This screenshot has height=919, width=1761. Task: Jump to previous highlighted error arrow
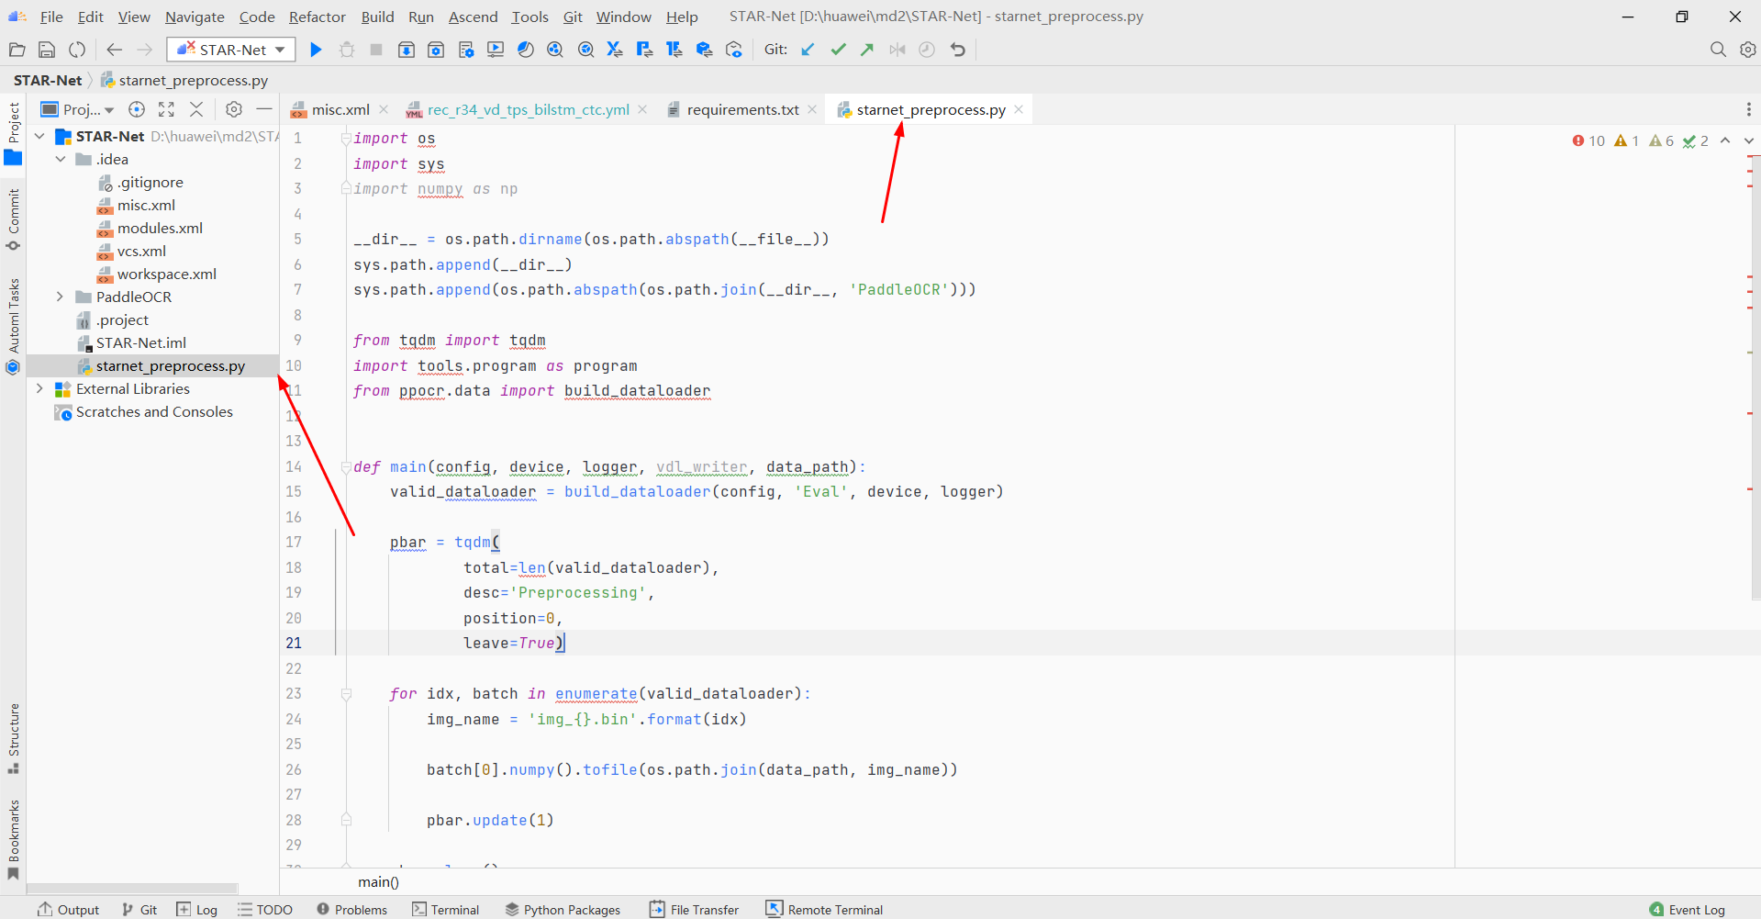[x=1725, y=140]
